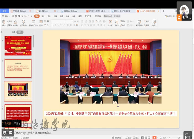Toggle Underline formatting
The width and height of the screenshot is (194, 139).
point(58,25)
